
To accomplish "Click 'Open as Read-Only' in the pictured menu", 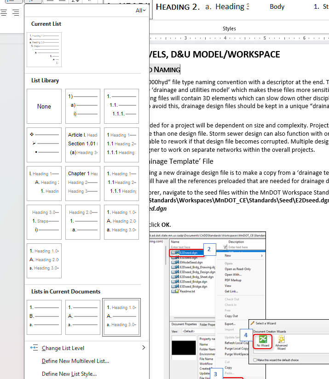I will [x=237, y=269].
